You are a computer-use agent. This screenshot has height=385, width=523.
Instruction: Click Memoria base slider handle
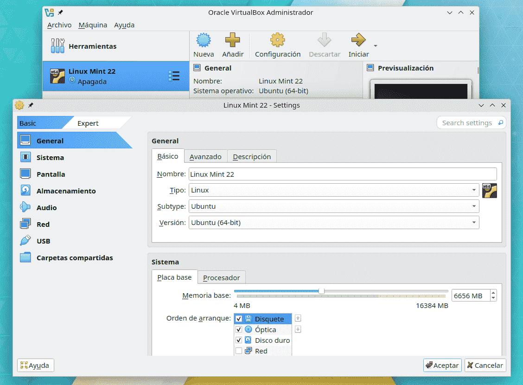tap(321, 291)
